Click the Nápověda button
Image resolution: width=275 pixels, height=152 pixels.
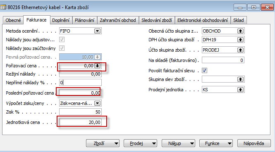(x=254, y=143)
